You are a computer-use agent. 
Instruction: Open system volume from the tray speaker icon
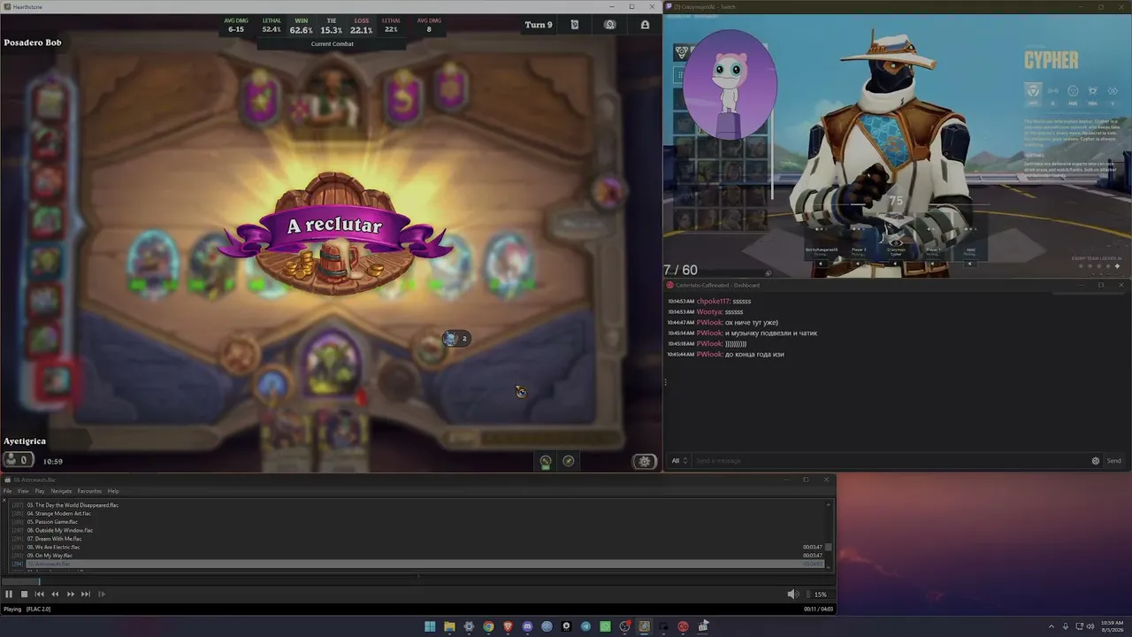tap(1090, 626)
